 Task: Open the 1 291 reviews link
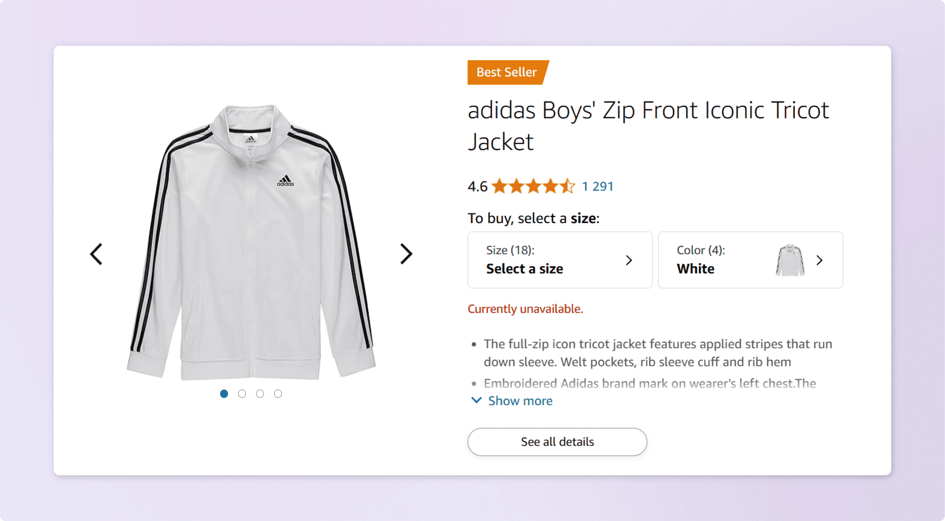598,186
